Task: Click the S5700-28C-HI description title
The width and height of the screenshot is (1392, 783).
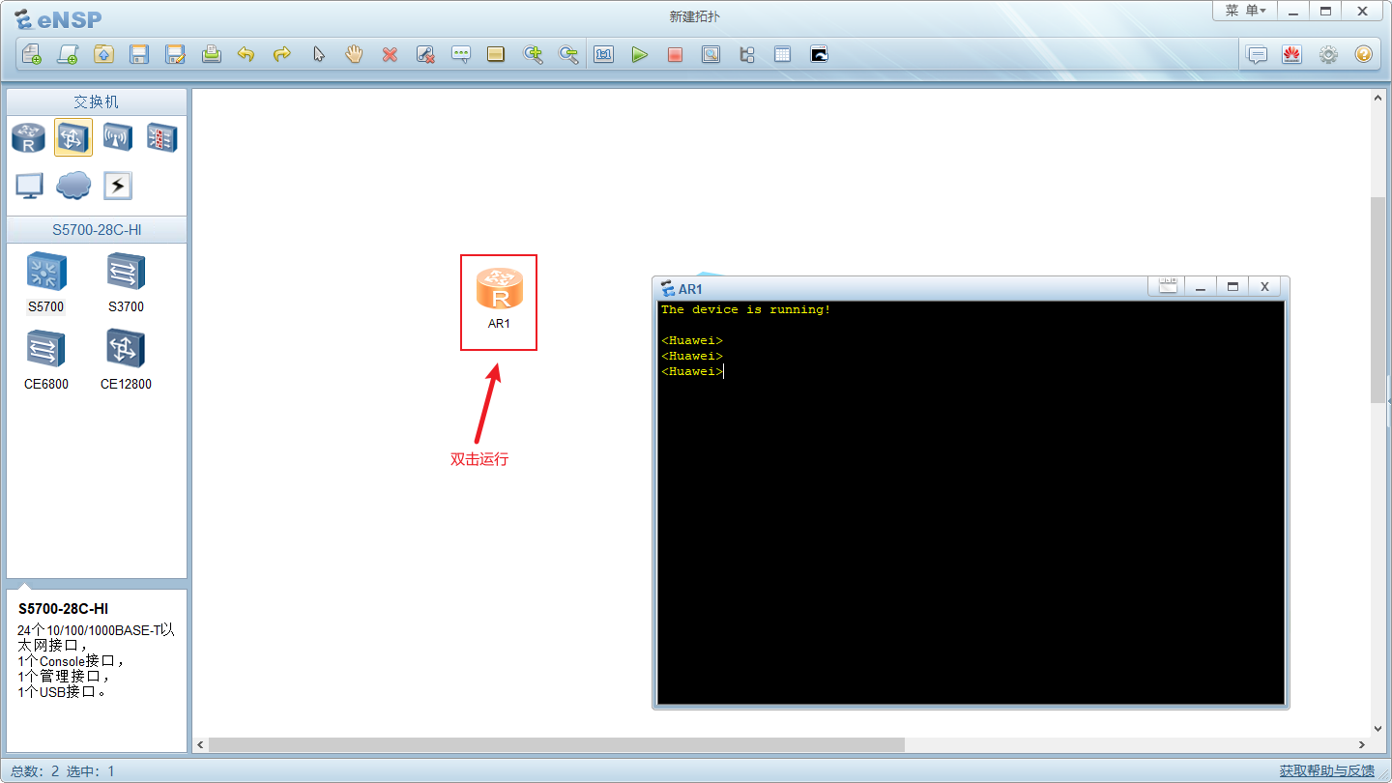Action: (x=63, y=609)
